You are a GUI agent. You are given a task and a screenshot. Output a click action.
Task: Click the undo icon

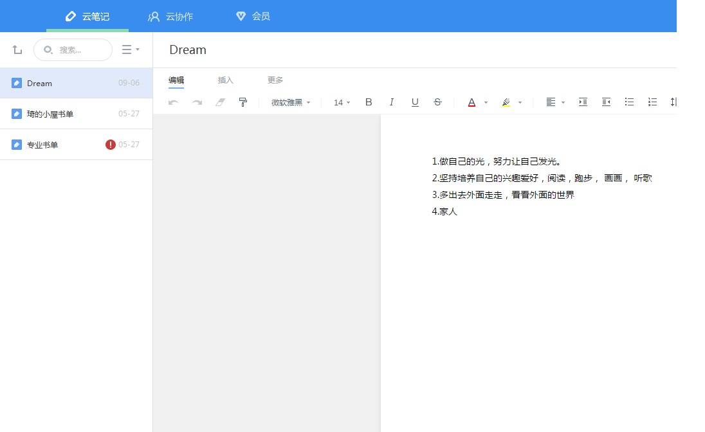tap(172, 102)
